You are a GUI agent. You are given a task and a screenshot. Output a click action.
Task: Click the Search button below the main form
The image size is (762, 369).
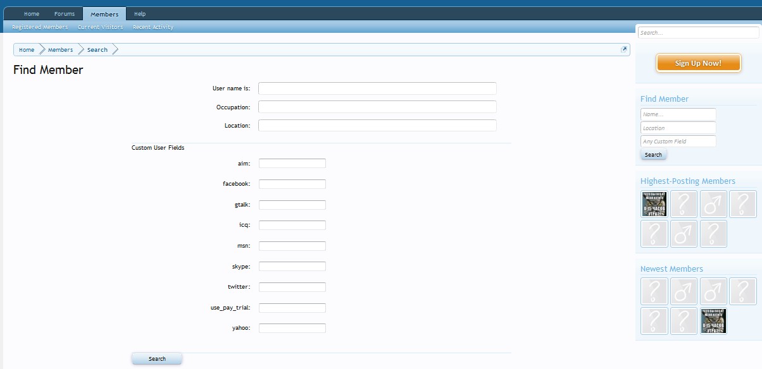tap(157, 359)
